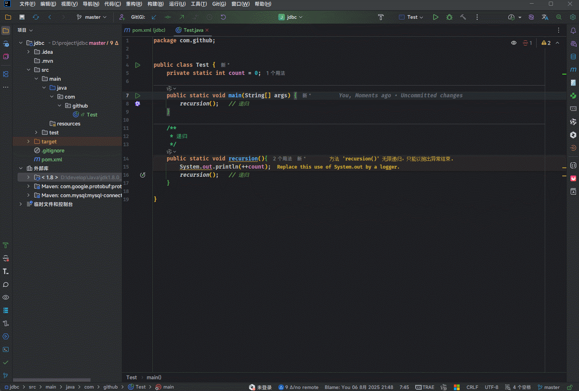
Task: Open the Test run configuration dropdown
Action: pyautogui.click(x=412, y=17)
